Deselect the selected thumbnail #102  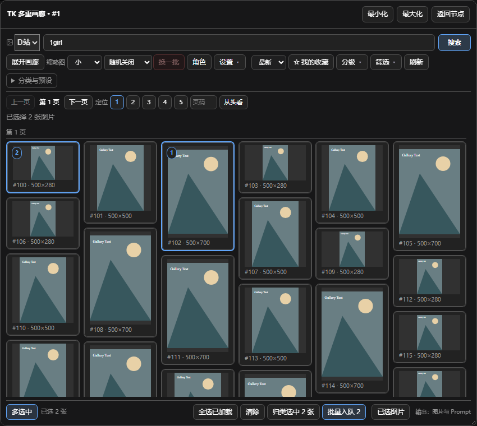pyautogui.click(x=198, y=196)
